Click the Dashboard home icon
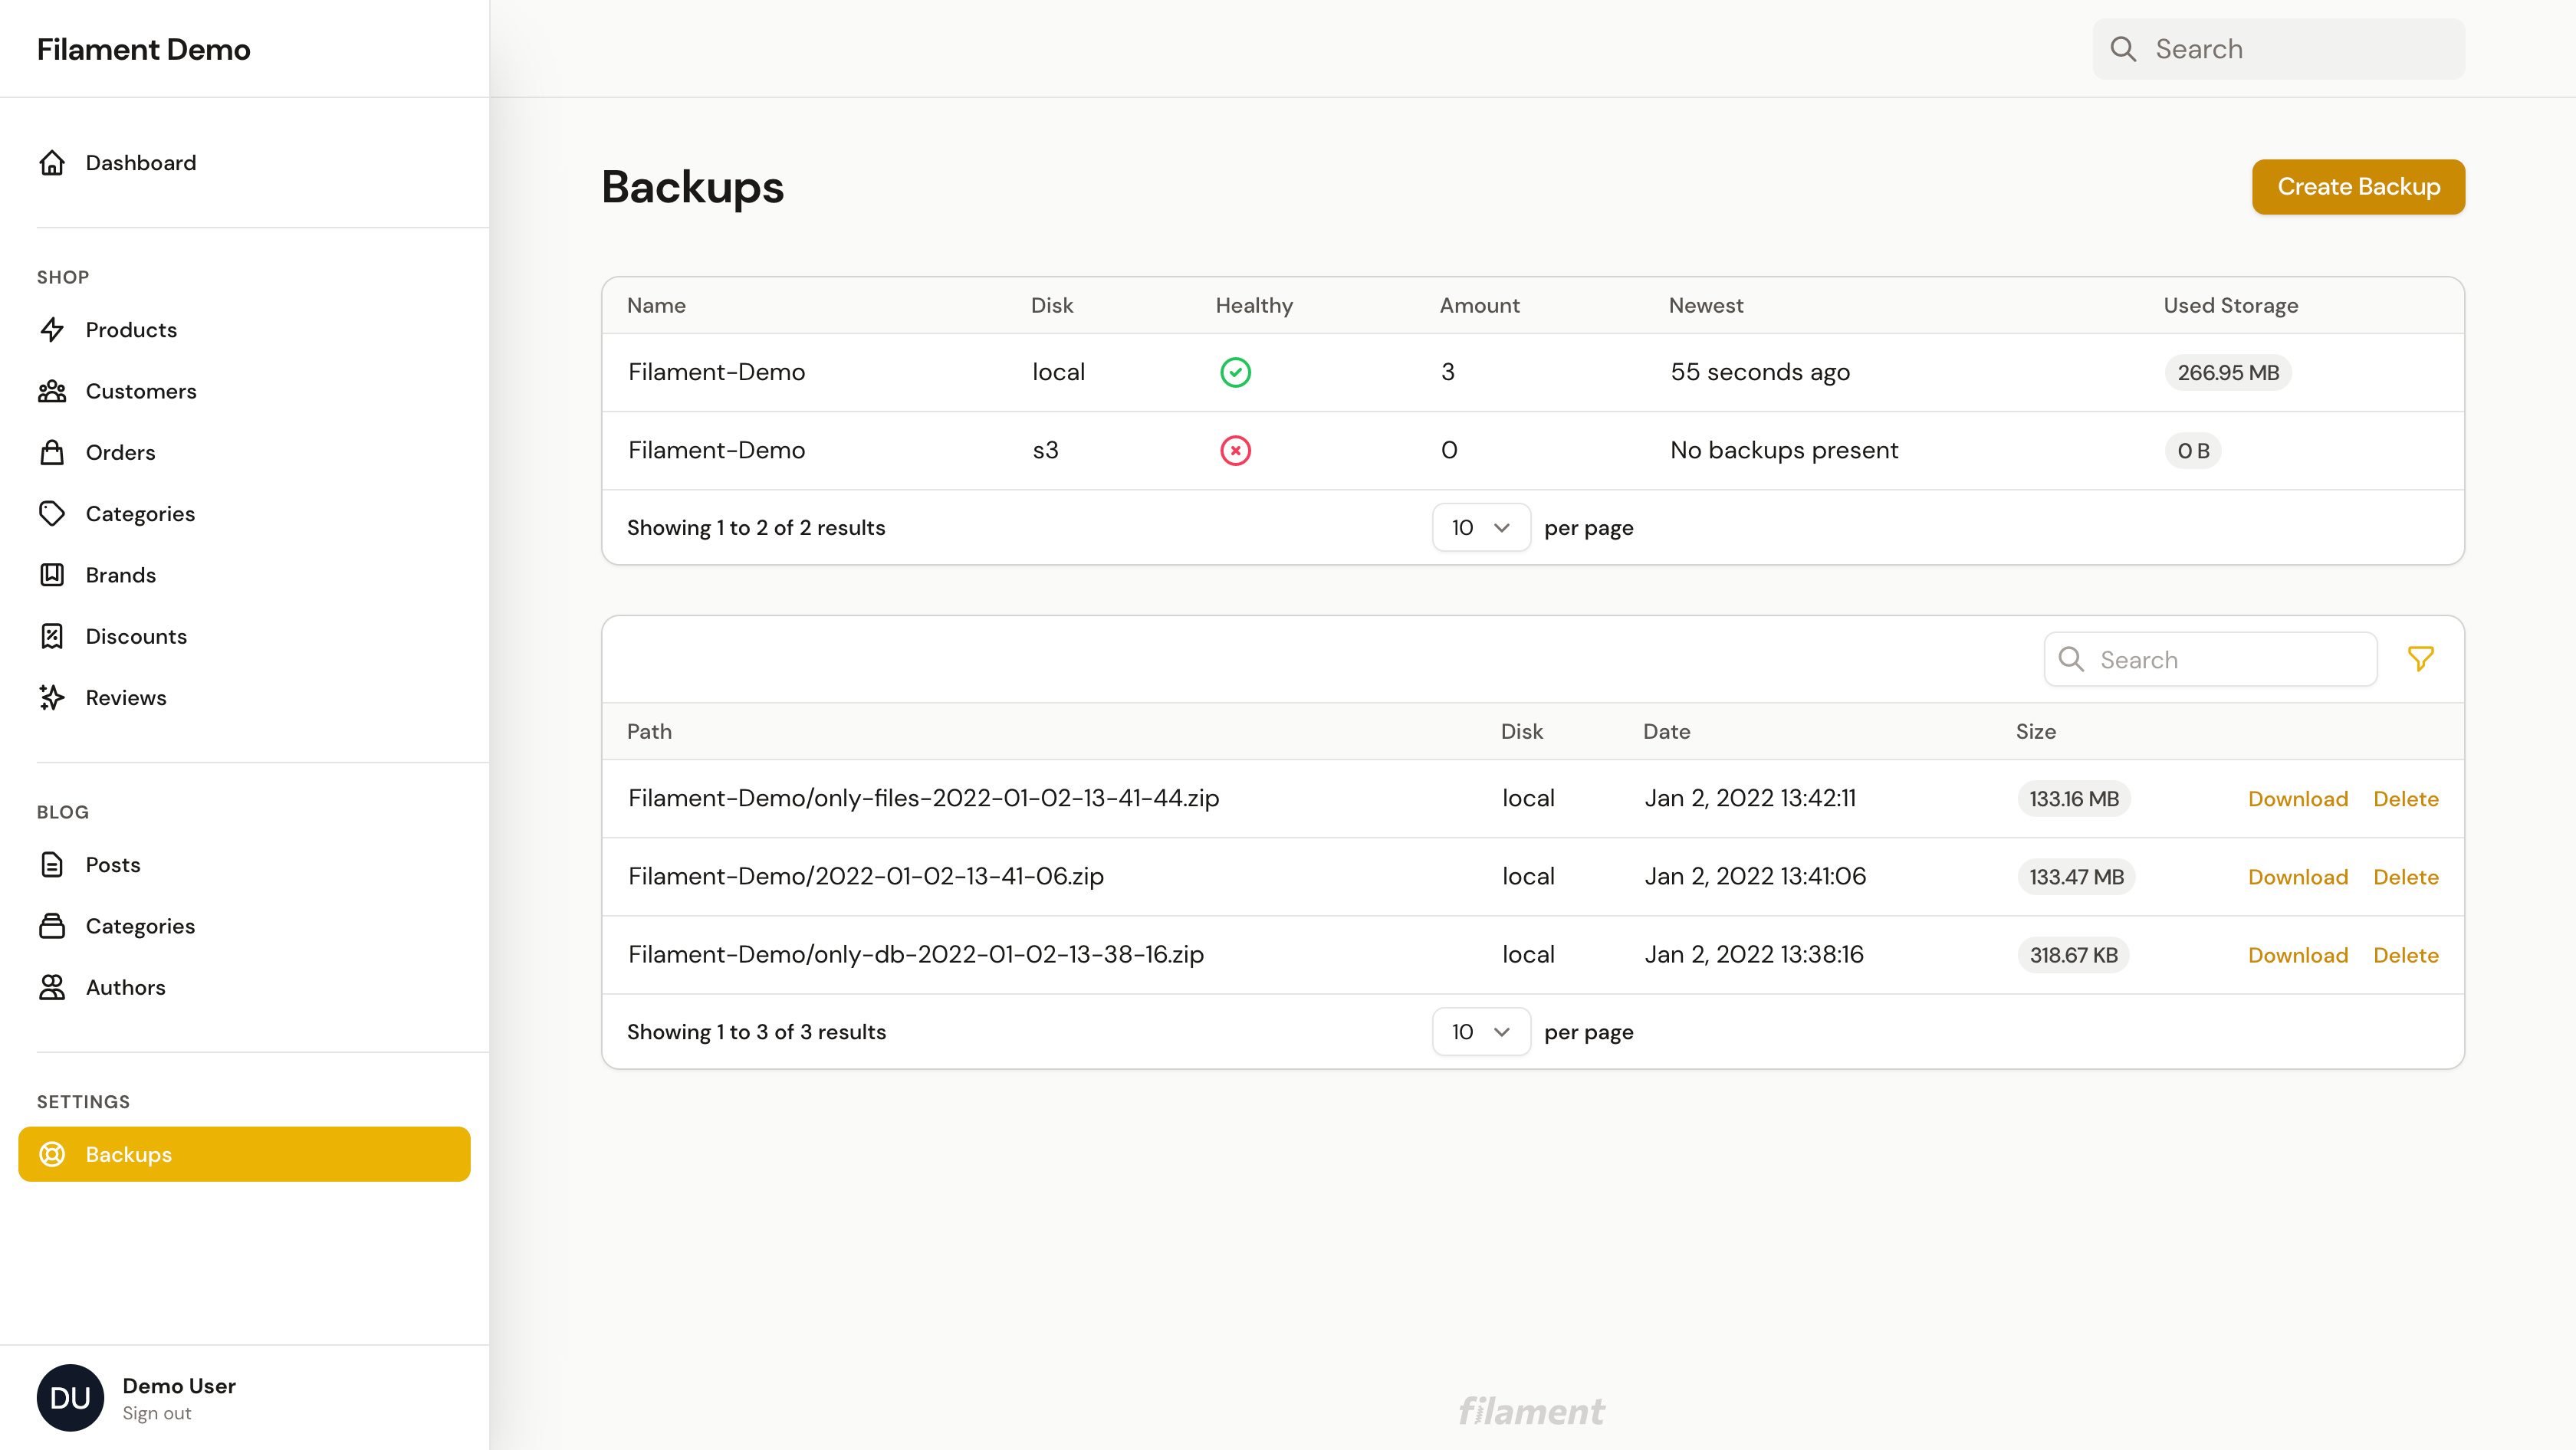 (53, 162)
